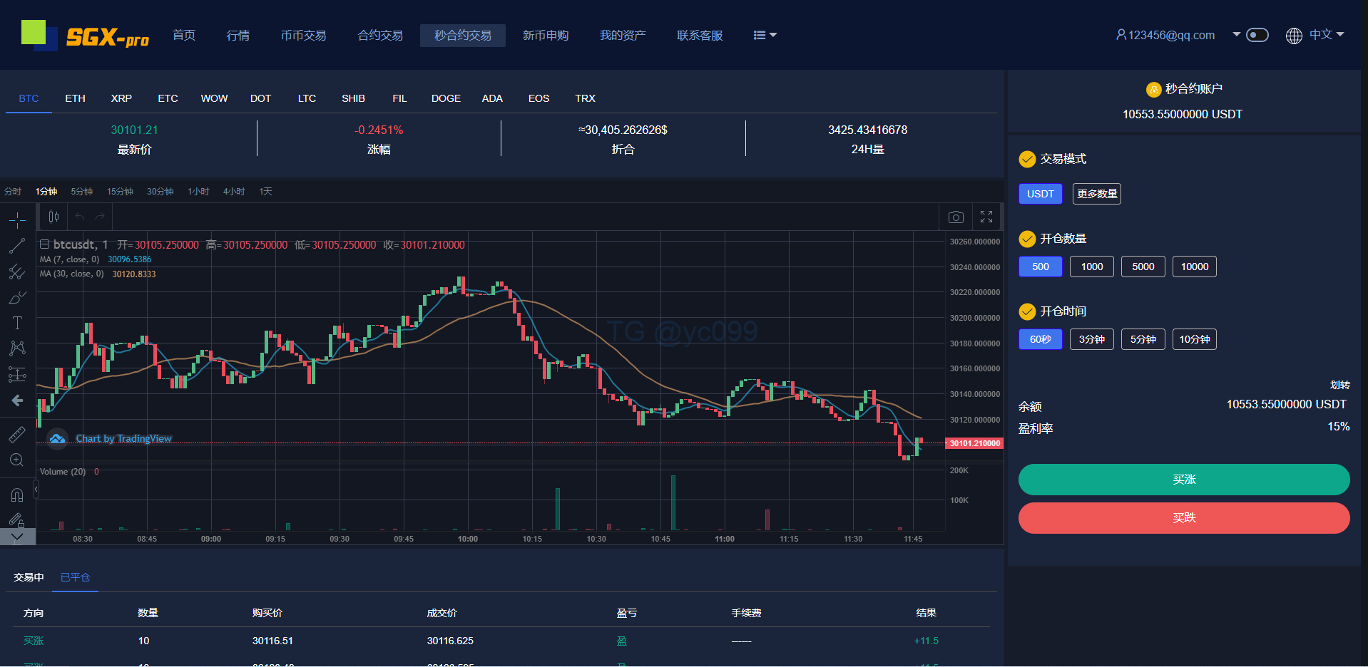Select the text annotation tool
Image resolution: width=1368 pixels, height=667 pixels.
click(17, 322)
